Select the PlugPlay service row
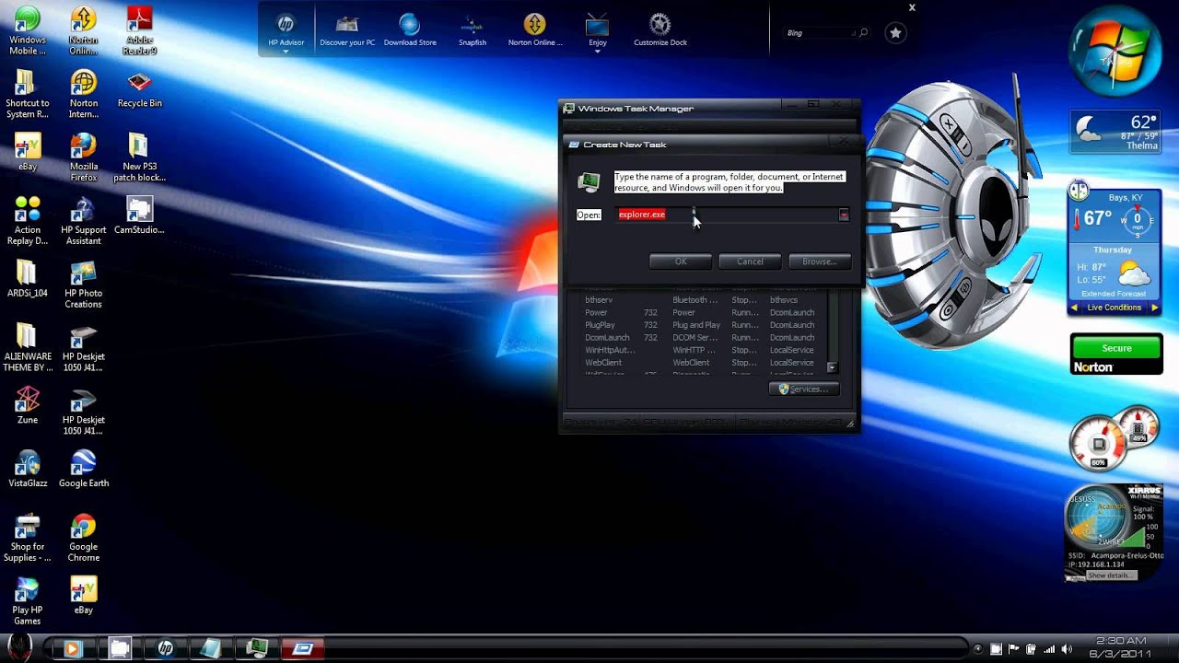This screenshot has height=663, width=1179. coord(705,325)
